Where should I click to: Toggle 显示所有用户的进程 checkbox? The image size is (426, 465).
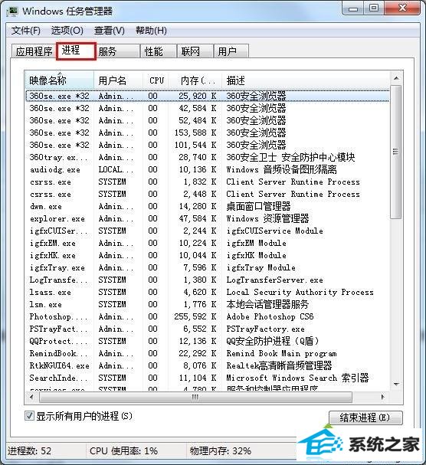tap(29, 416)
